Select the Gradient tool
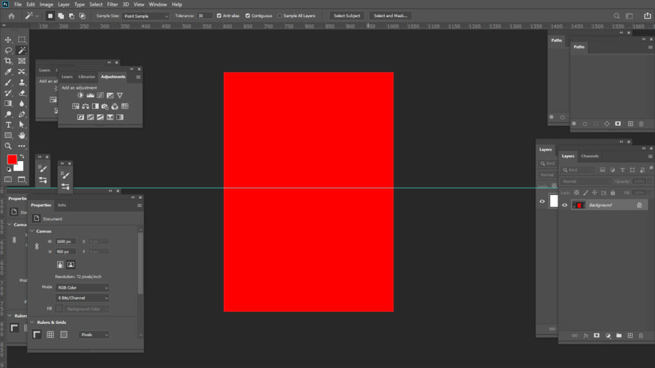This screenshot has height=368, width=655. coord(8,103)
